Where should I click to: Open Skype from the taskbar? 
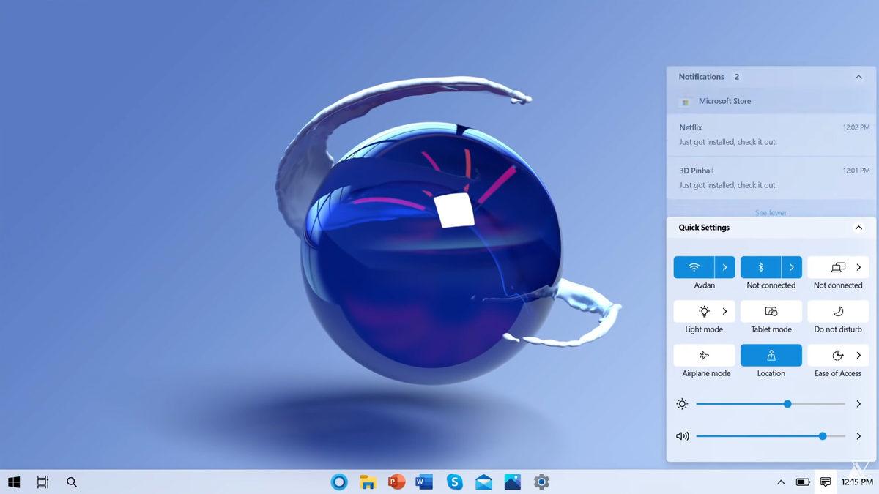(x=455, y=482)
